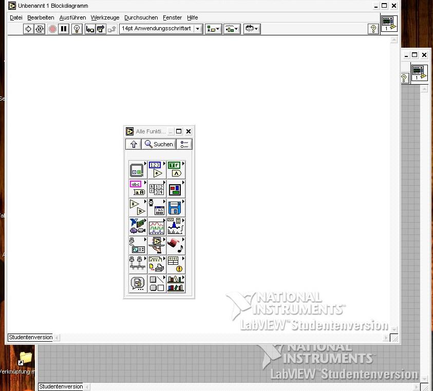This screenshot has width=433, height=391.
Task: Open the Distribute Objects dropdown
Action: [232, 29]
